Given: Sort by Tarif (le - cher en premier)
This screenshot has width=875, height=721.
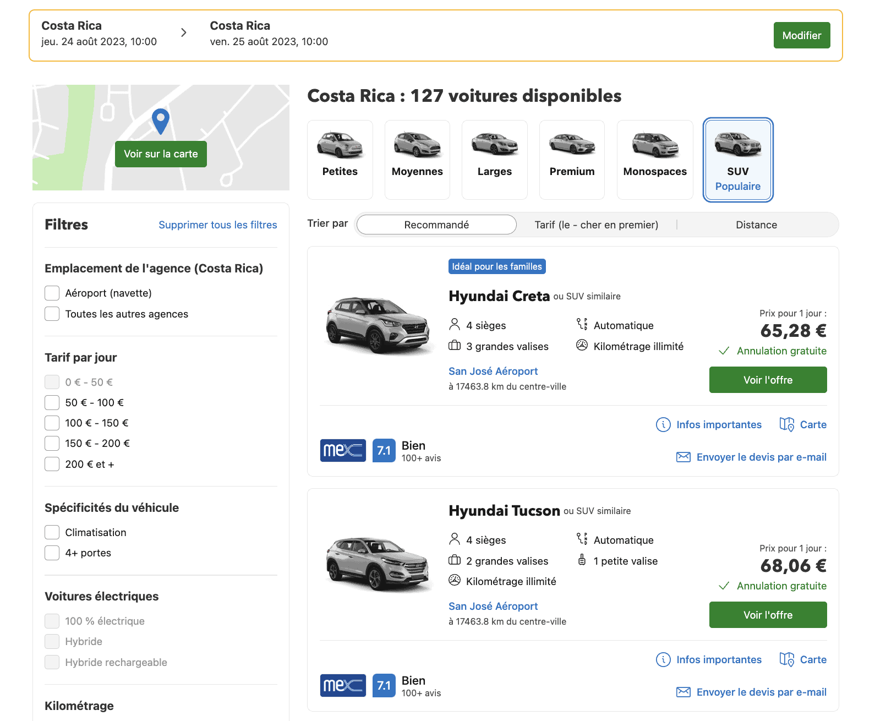Looking at the screenshot, I should [x=597, y=225].
